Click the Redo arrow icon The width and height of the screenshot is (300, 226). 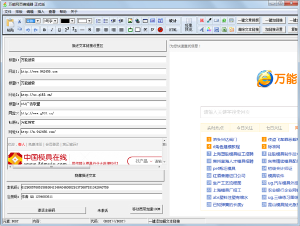coord(35,30)
